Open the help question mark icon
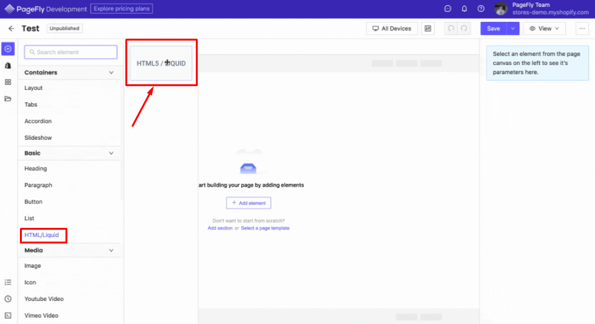The image size is (595, 324). point(481,9)
